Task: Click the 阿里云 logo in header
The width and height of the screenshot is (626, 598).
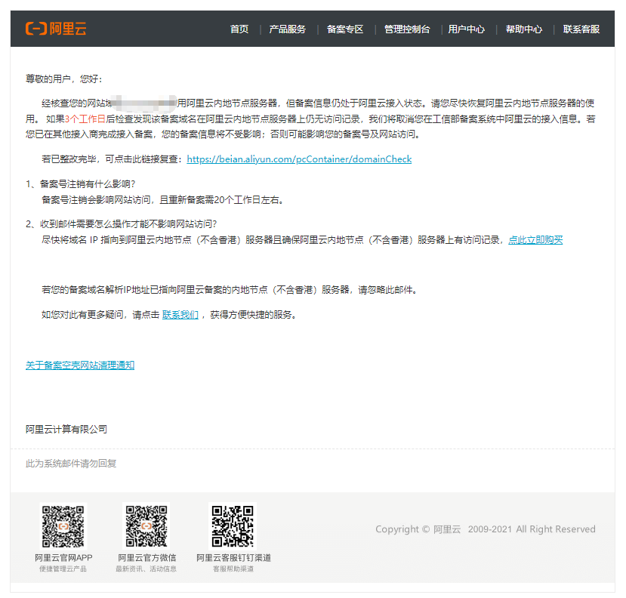Action: (56, 29)
